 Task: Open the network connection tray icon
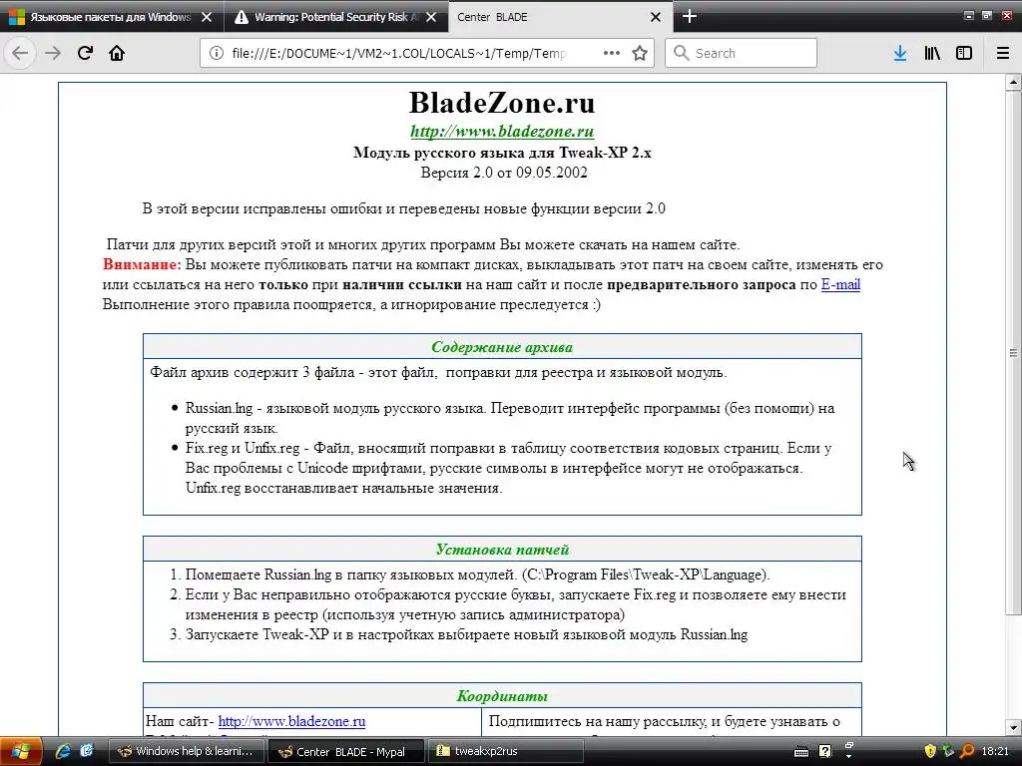click(x=948, y=751)
